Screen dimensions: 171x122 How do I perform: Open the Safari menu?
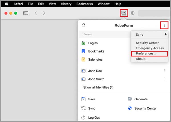click(18, 4)
